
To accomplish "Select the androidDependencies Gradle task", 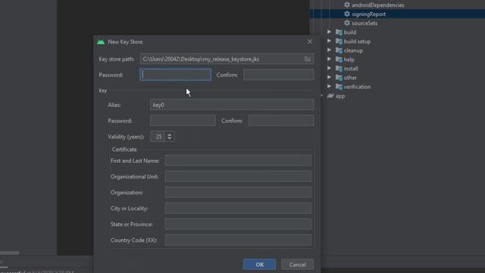I will [377, 5].
